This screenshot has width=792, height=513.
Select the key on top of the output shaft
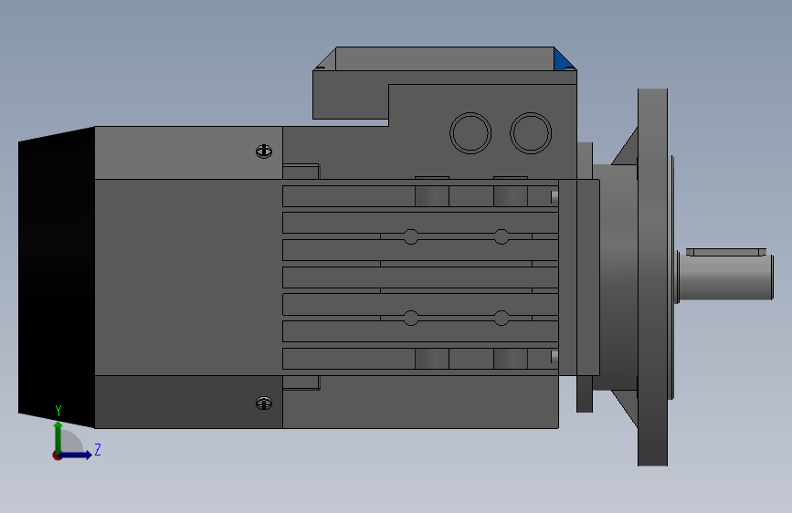726,252
